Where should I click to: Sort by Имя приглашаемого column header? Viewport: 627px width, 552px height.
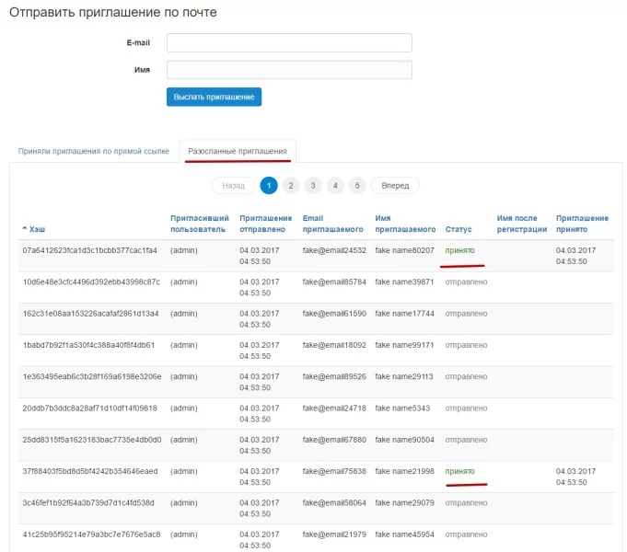[x=405, y=224]
